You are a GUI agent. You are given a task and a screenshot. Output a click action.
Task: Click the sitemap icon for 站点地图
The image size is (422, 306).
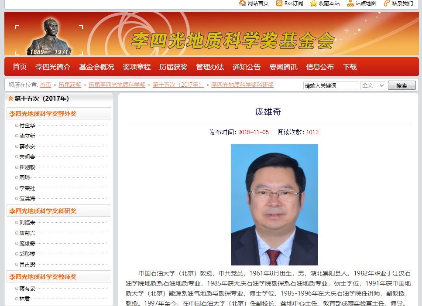(x=350, y=3)
